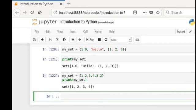Click code cell In [122]
The width and height of the screenshot is (196, 110).
tap(128, 78)
